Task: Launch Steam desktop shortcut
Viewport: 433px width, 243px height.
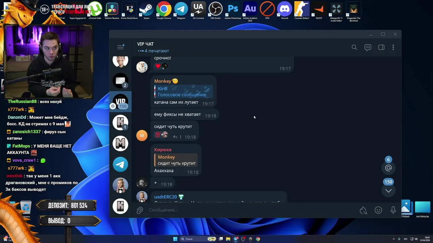Action: [146, 10]
